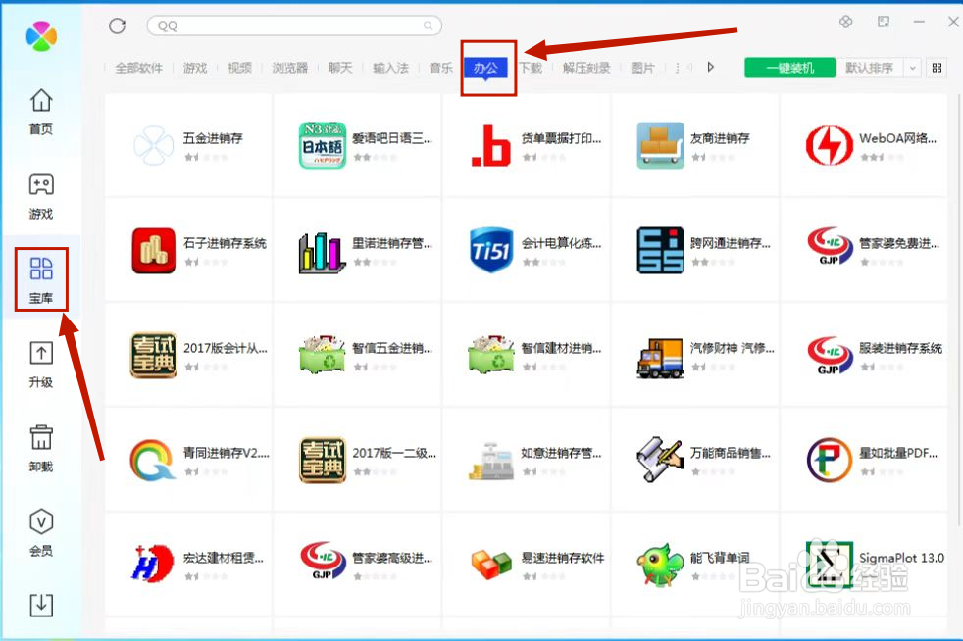This screenshot has height=641, width=963.
Task: Click star rating under 五金进销存
Action: click(206, 157)
